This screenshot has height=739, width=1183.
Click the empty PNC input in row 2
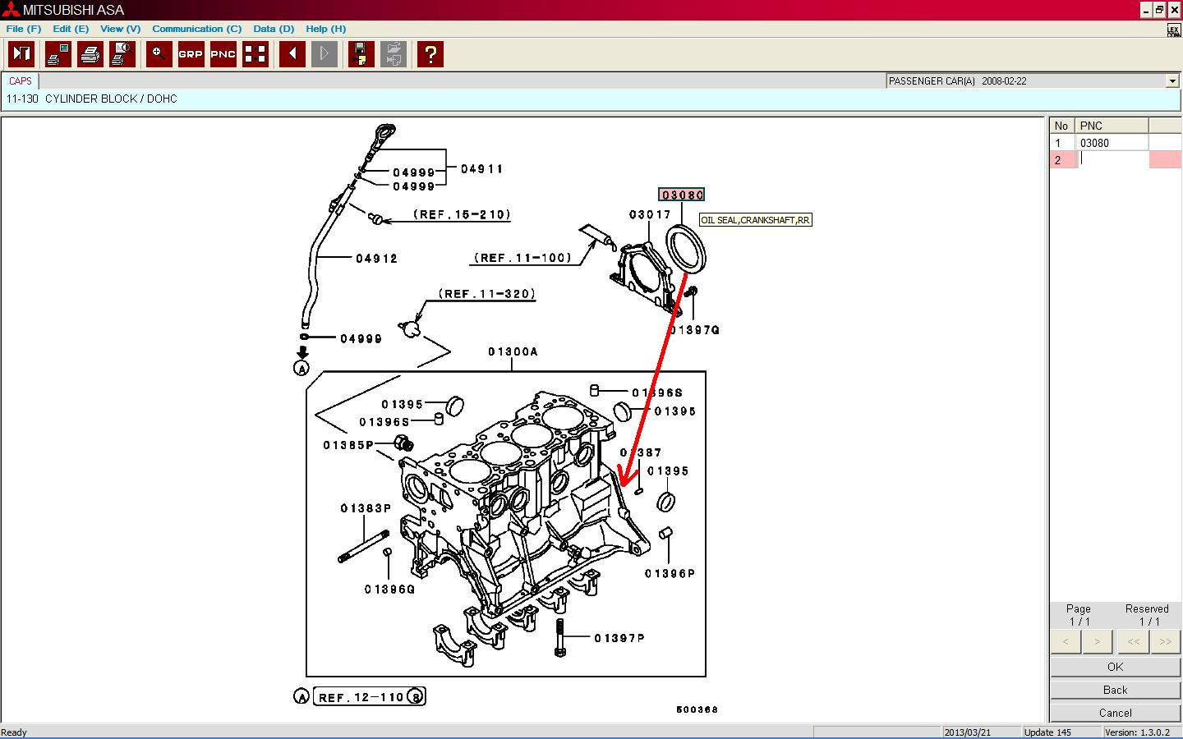(1112, 160)
